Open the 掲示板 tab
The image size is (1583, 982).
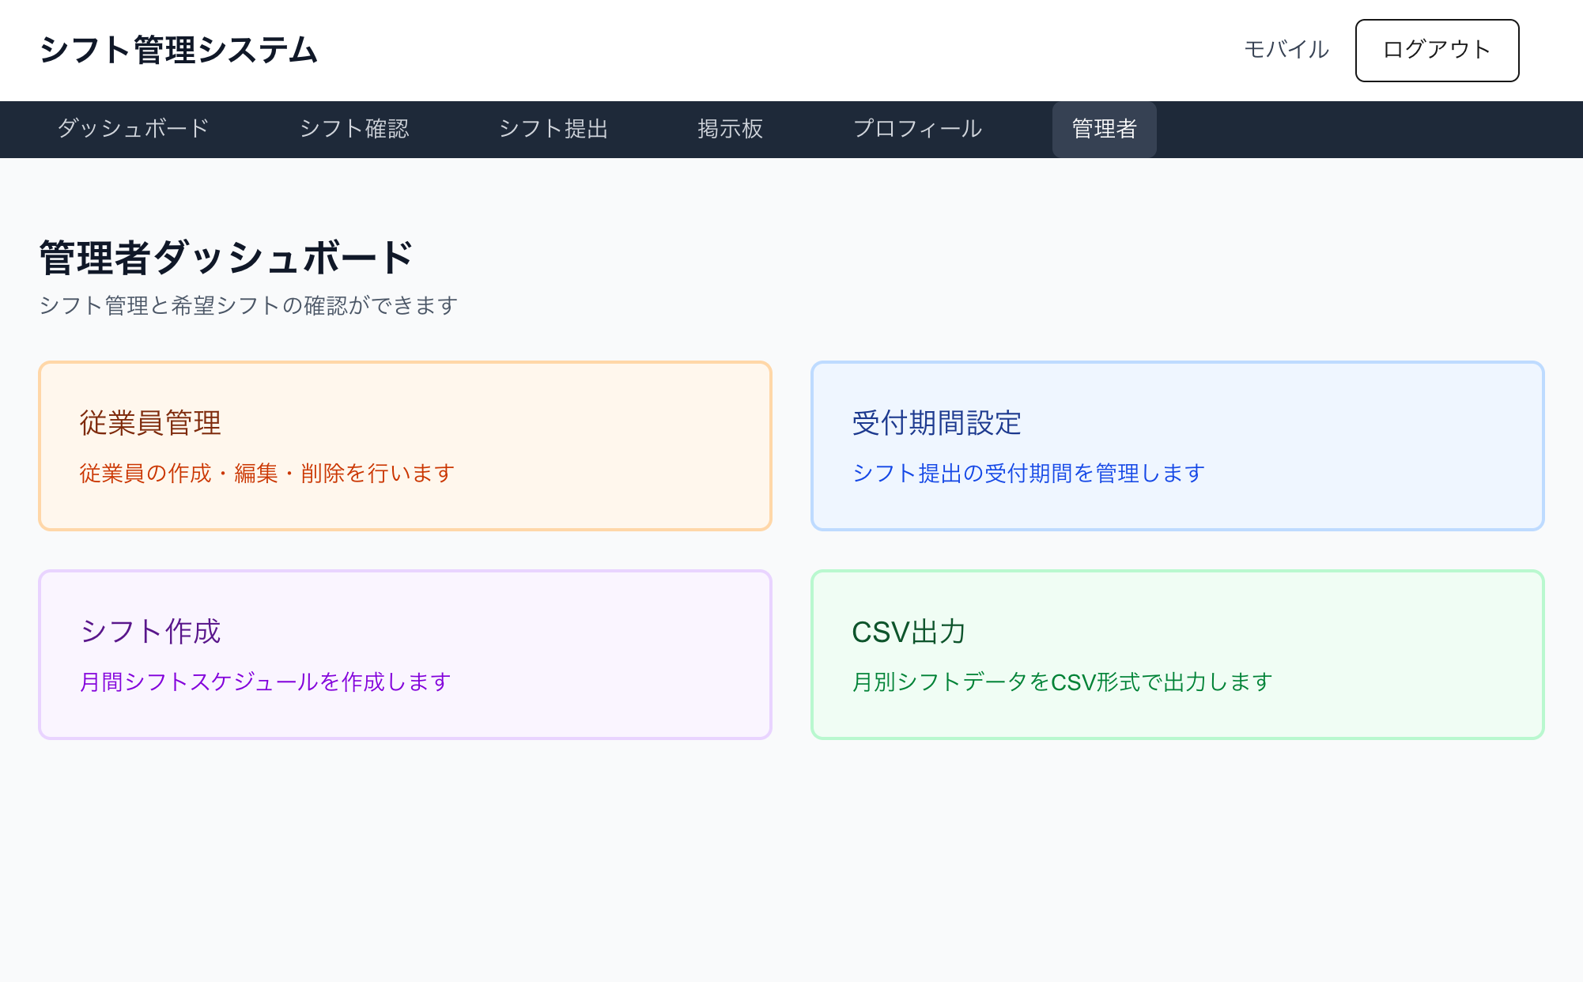(730, 129)
